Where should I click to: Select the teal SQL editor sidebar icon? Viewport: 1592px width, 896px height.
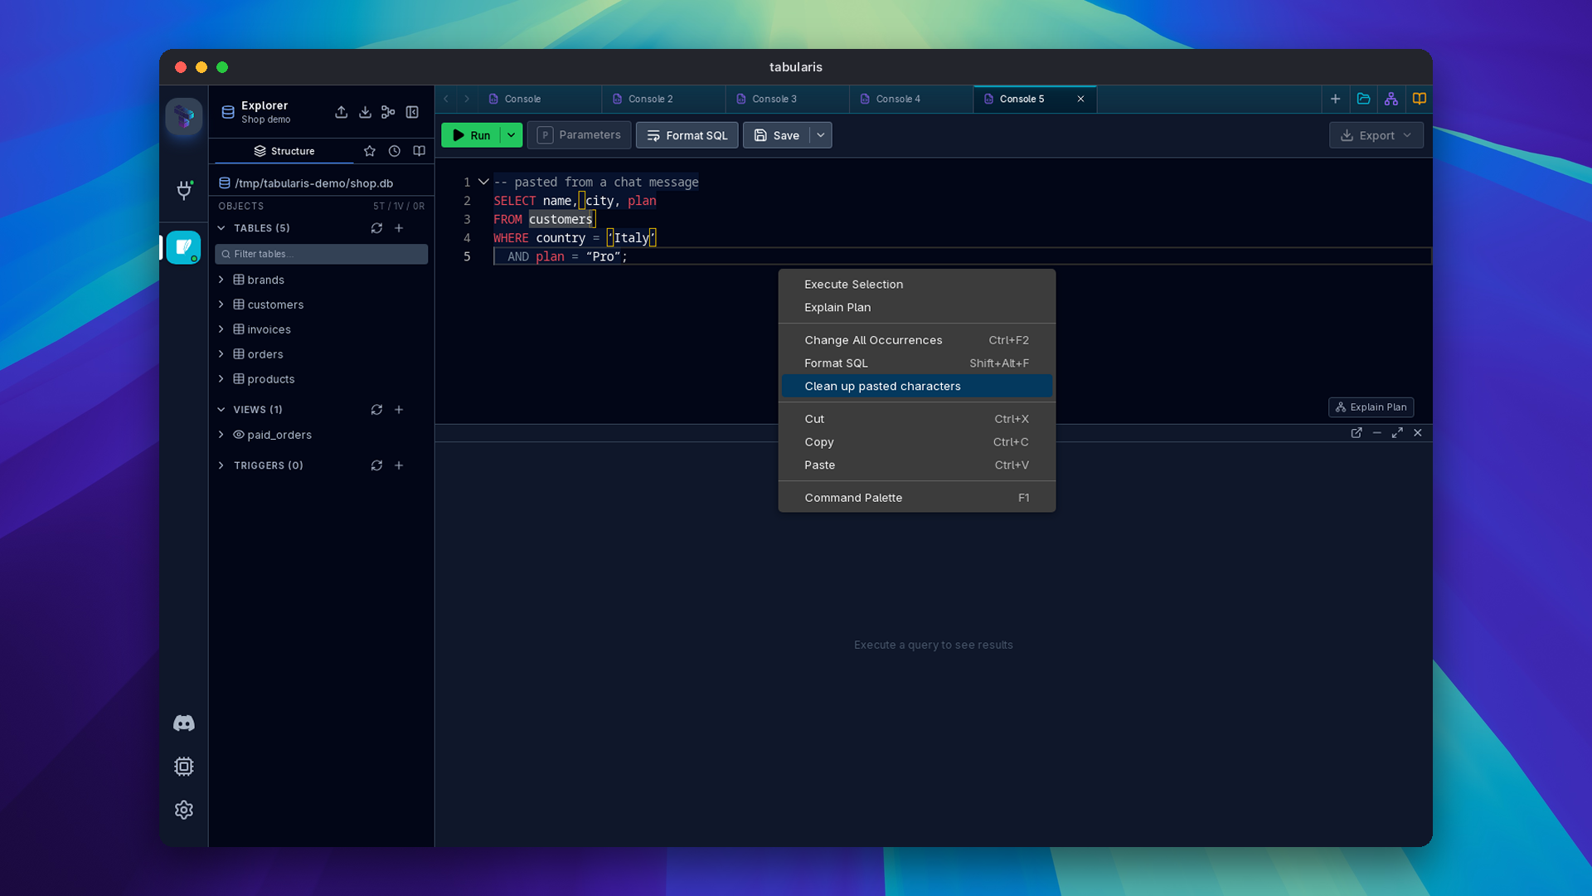point(183,247)
